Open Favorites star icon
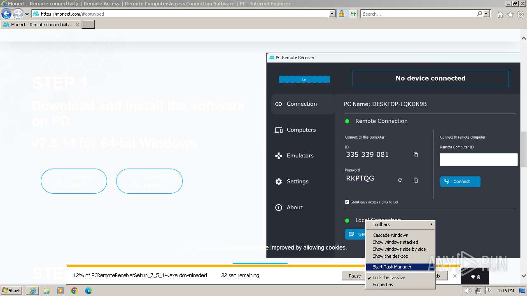 (510, 14)
